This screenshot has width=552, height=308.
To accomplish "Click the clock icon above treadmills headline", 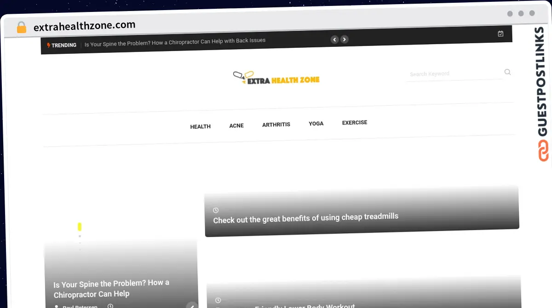I will (x=216, y=210).
